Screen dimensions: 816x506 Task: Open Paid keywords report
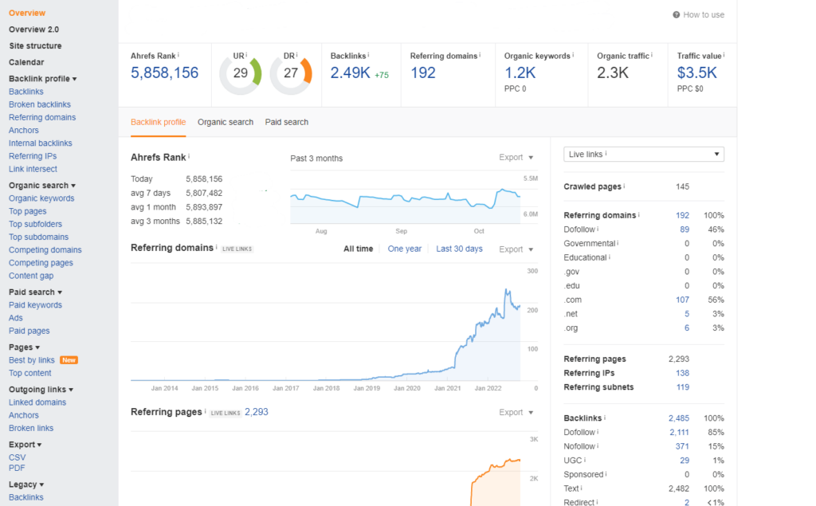pyautogui.click(x=35, y=305)
